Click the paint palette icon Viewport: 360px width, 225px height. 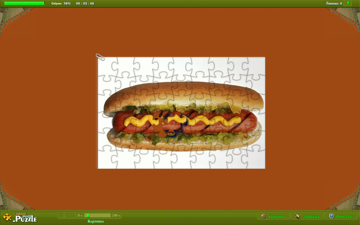click(264, 216)
